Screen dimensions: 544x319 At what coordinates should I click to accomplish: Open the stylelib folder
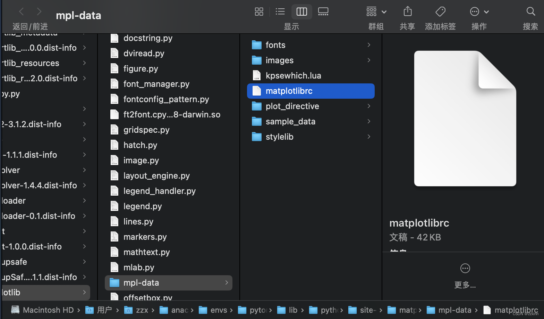(311, 137)
